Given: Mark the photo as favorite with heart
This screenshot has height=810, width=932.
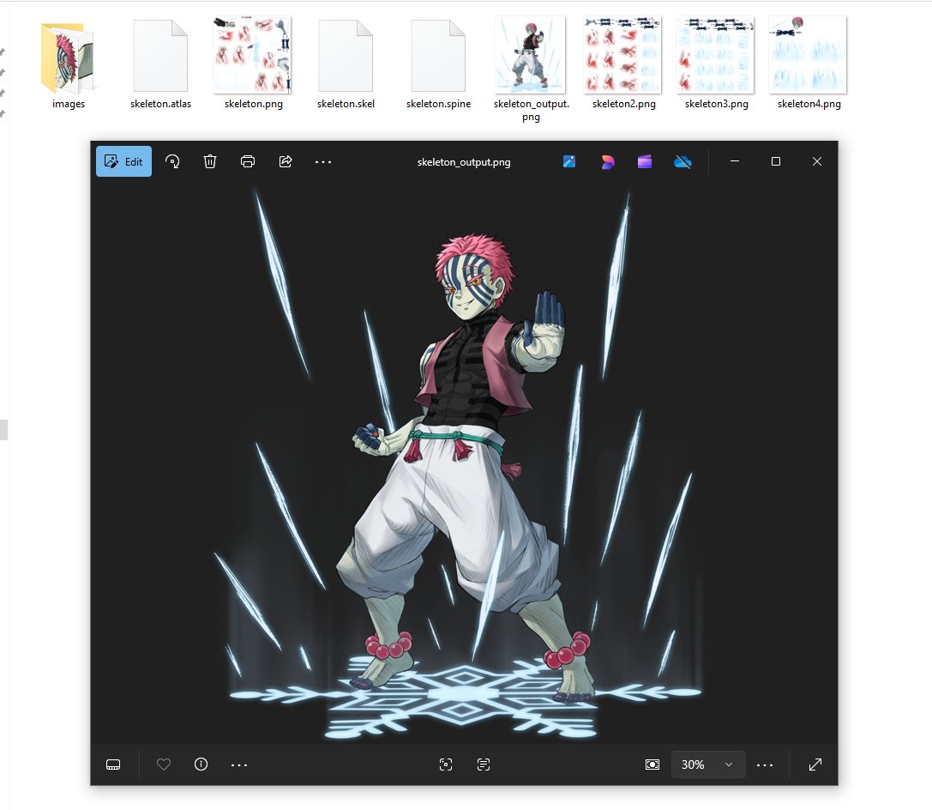Looking at the screenshot, I should [x=164, y=765].
